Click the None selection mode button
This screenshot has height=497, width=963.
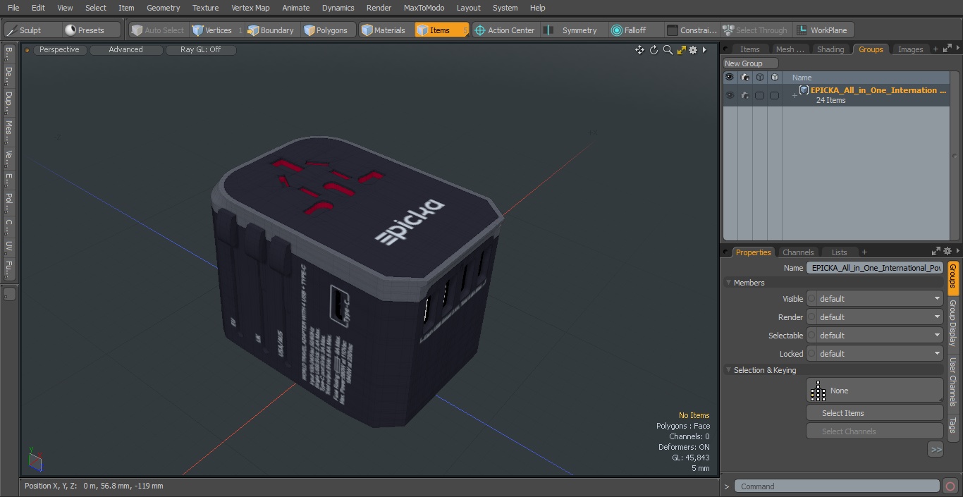tap(874, 391)
